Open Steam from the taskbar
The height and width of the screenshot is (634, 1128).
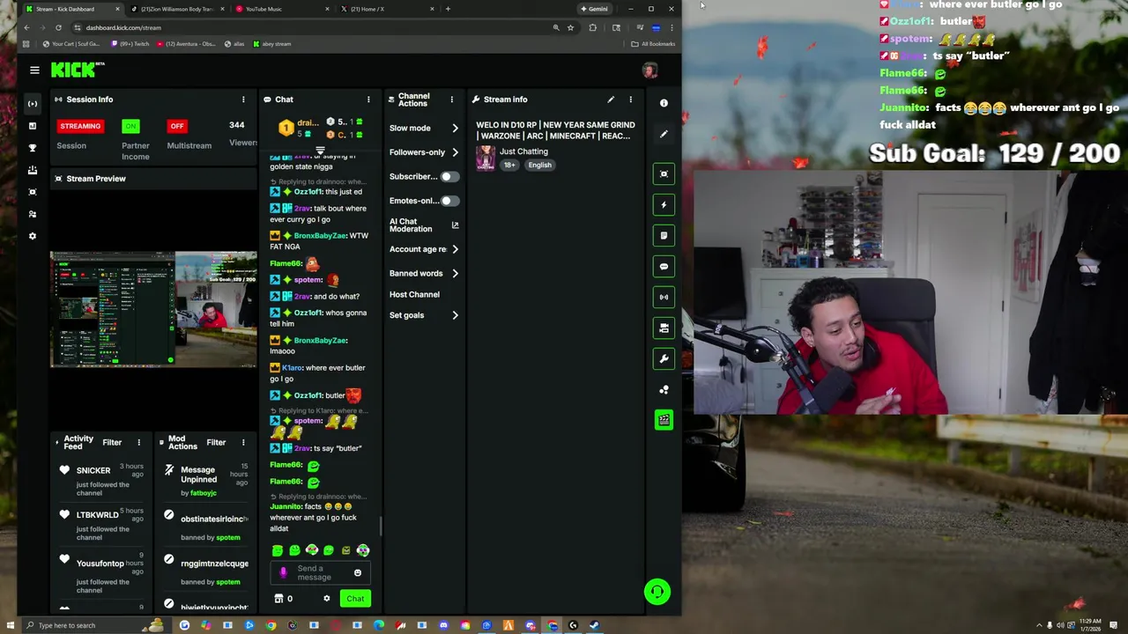[x=594, y=625]
